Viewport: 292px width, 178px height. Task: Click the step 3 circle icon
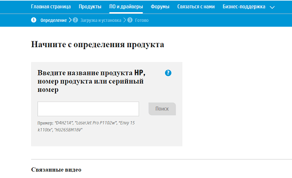(x=130, y=20)
